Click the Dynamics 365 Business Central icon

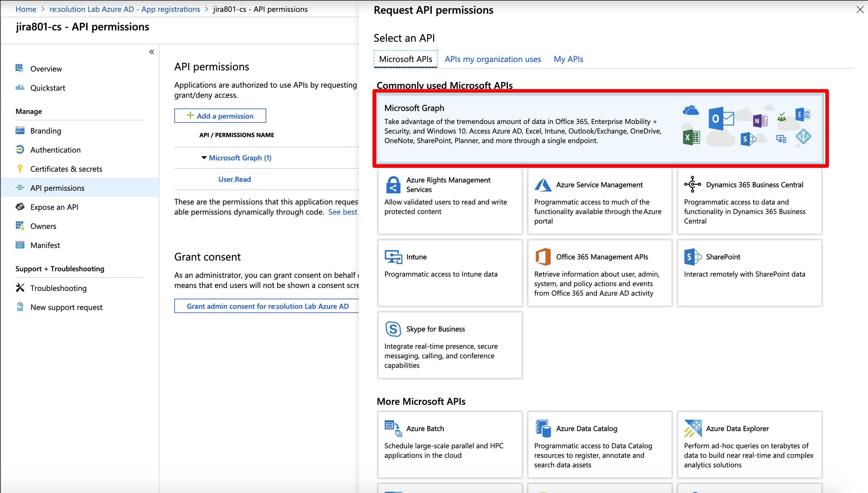pyautogui.click(x=693, y=185)
